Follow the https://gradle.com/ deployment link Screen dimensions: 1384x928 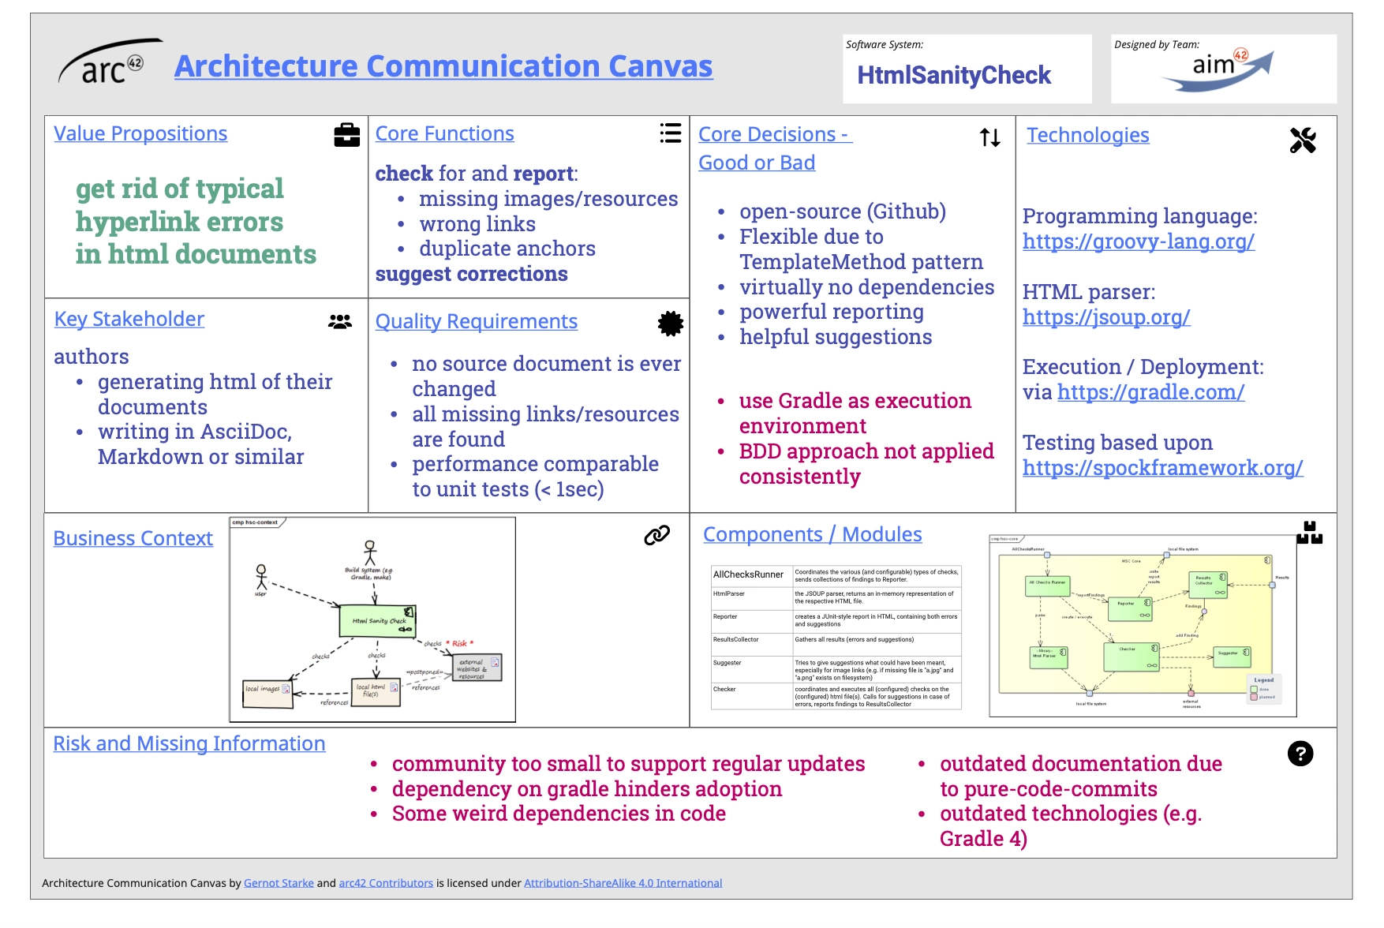(1151, 391)
